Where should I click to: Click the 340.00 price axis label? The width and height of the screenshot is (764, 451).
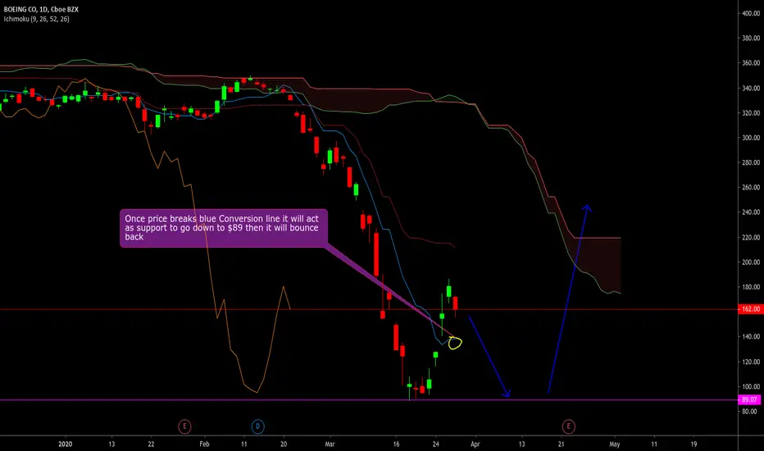751,89
